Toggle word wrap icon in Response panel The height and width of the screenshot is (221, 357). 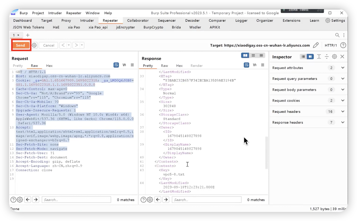pos(246,65)
